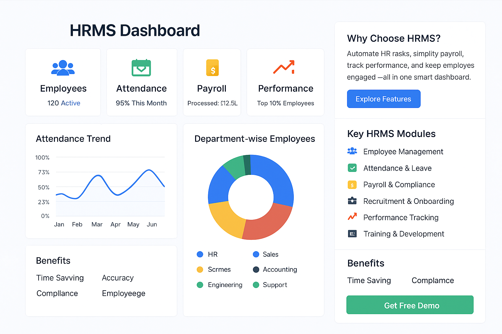The width and height of the screenshot is (502, 334).
Task: Click the Department-wise Employees chart center
Action: tap(250, 197)
